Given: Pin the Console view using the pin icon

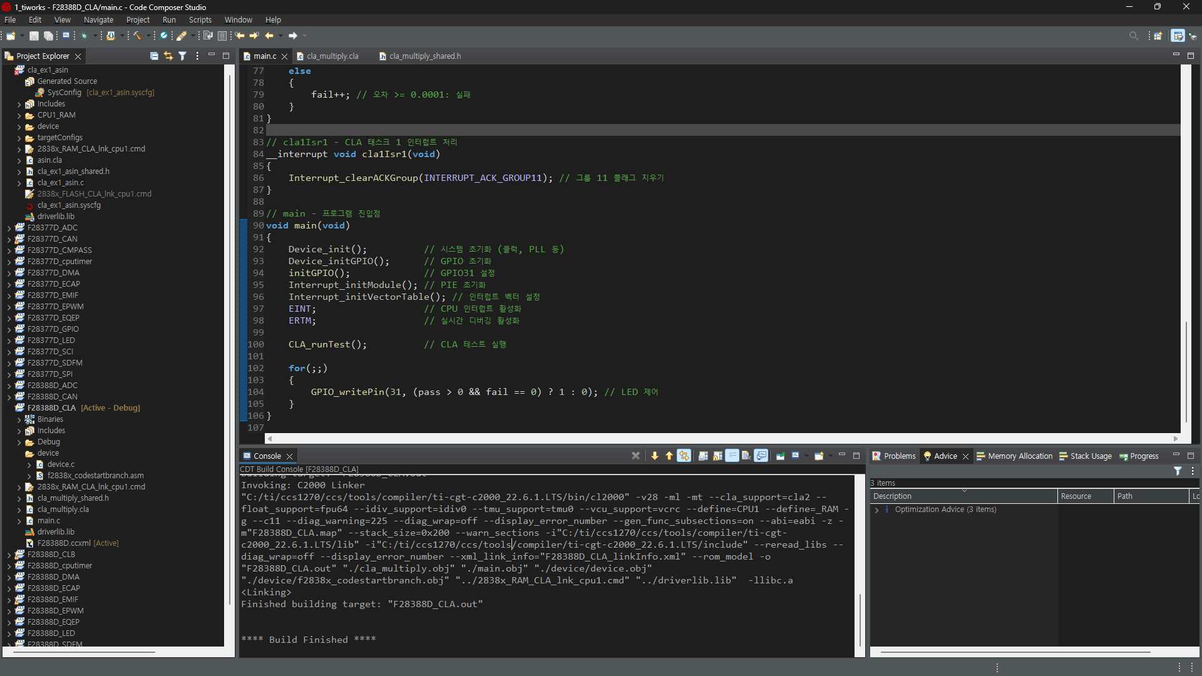Looking at the screenshot, I should (781, 456).
